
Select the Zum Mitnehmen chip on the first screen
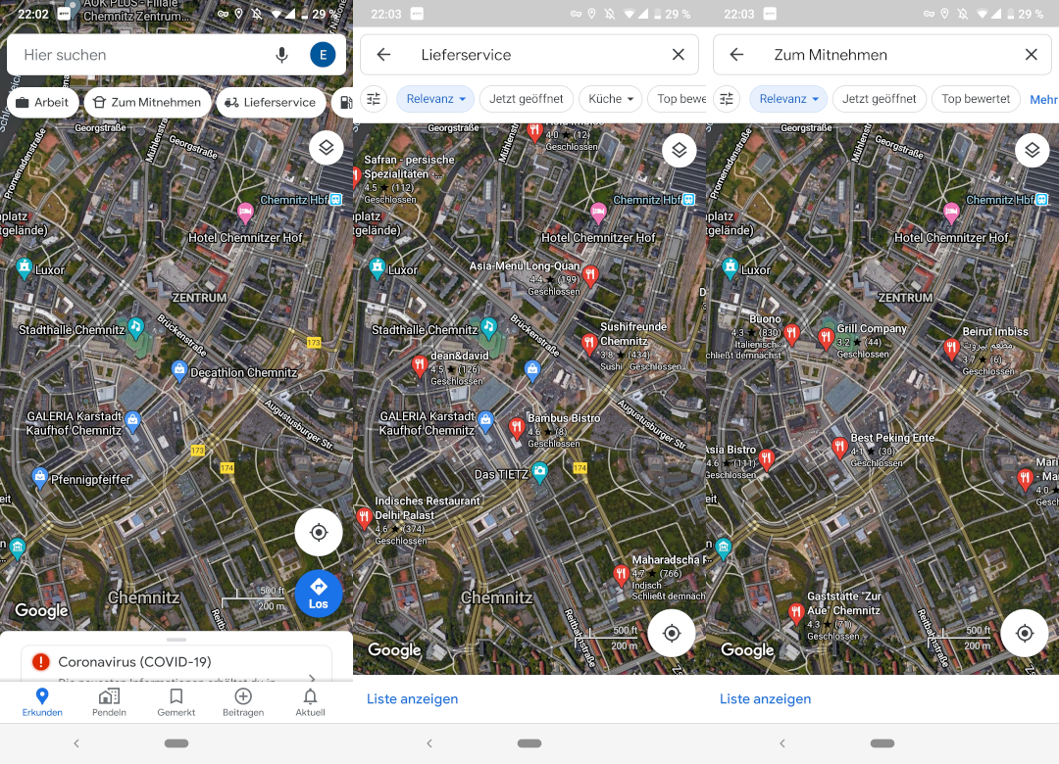(x=147, y=102)
